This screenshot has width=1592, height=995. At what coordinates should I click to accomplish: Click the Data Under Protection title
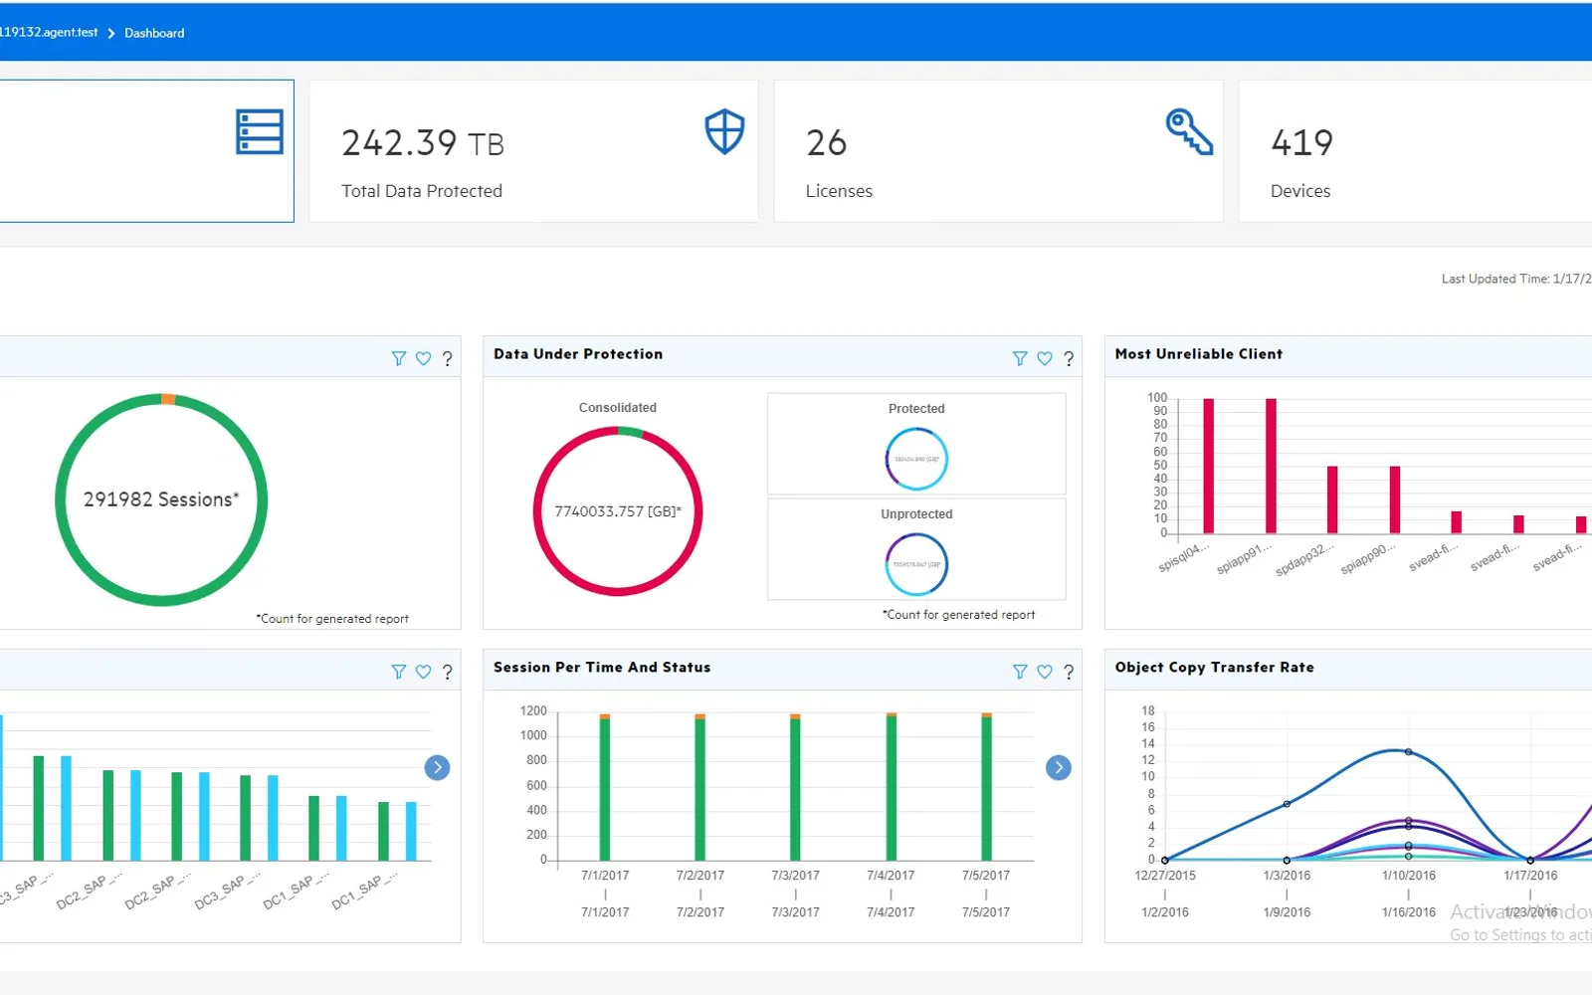(x=578, y=354)
